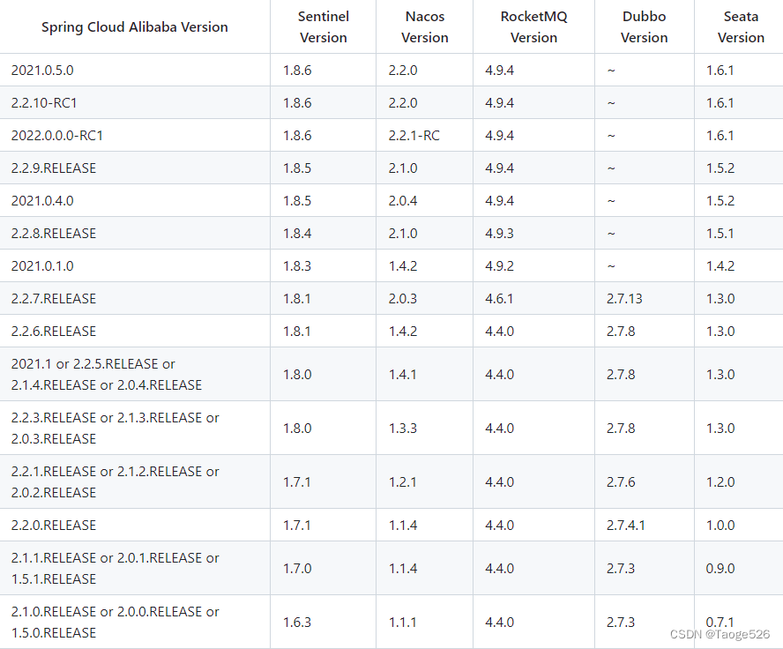Select Nacos value 1.2.1

tap(402, 482)
